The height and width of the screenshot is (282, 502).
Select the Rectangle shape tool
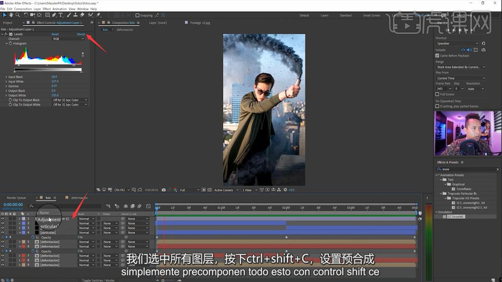(47, 15)
